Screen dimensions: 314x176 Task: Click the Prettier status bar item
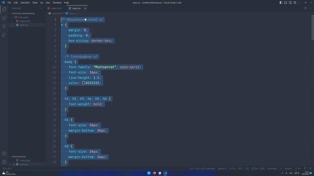pyautogui.click(x=288, y=168)
